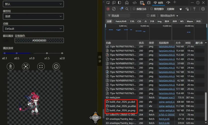Screen dimensions: 208x125
Task: Filter requests by WS
Action: coord(182,21)
